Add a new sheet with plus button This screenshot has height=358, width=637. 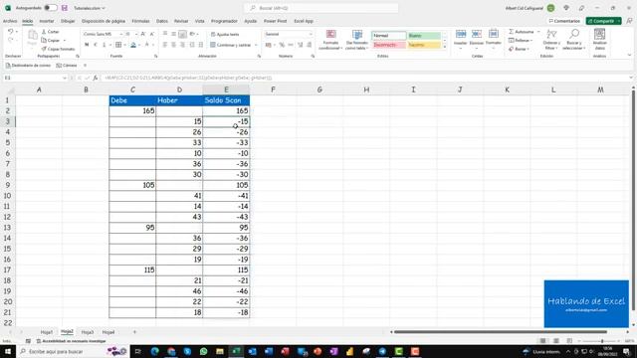pos(135,332)
